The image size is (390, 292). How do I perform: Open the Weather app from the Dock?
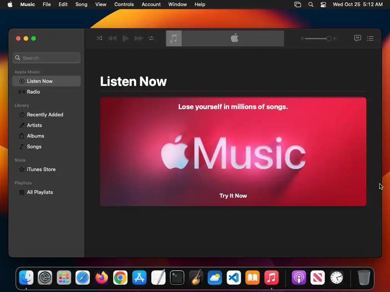pyautogui.click(x=215, y=277)
